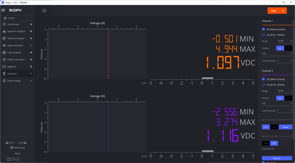Viewport: 295px width, 163px height.
Task: Open the About link
Action: [x=17, y=153]
